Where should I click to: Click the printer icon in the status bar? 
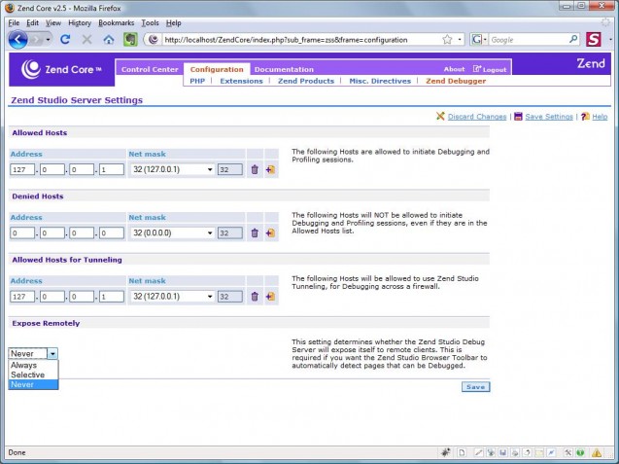[x=515, y=452]
